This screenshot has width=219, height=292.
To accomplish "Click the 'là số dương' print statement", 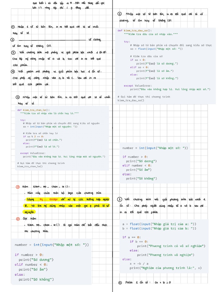I will tap(157, 64).
